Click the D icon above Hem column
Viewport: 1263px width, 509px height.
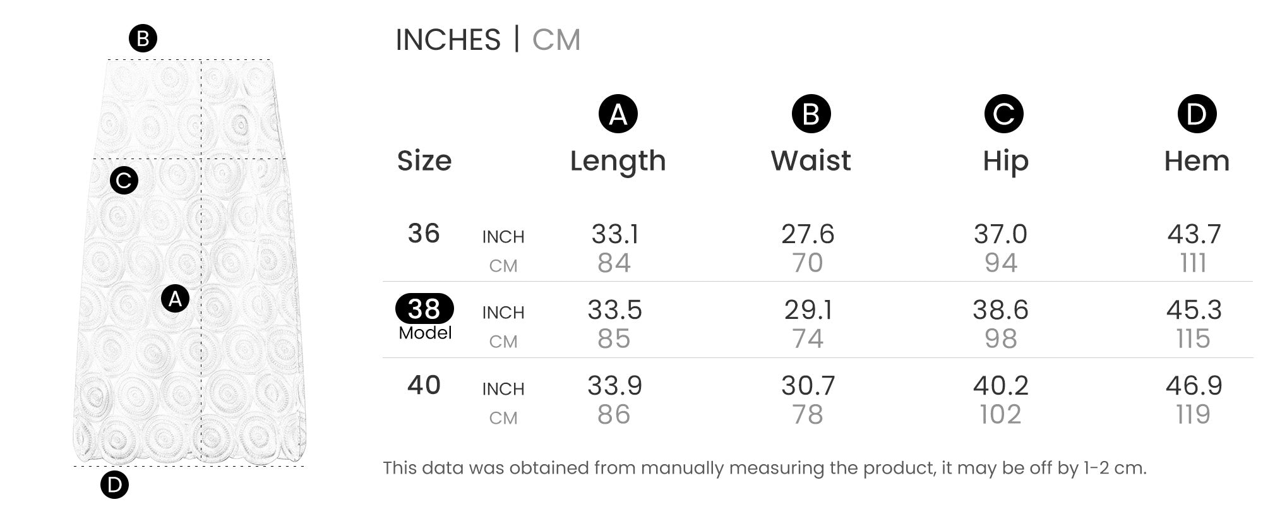point(1197,114)
